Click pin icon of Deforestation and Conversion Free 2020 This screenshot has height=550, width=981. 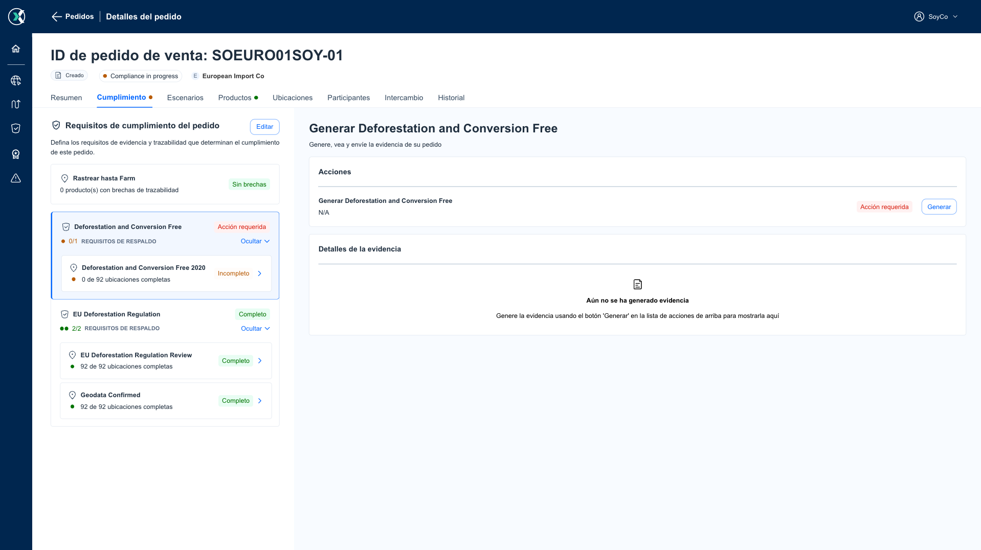74,268
